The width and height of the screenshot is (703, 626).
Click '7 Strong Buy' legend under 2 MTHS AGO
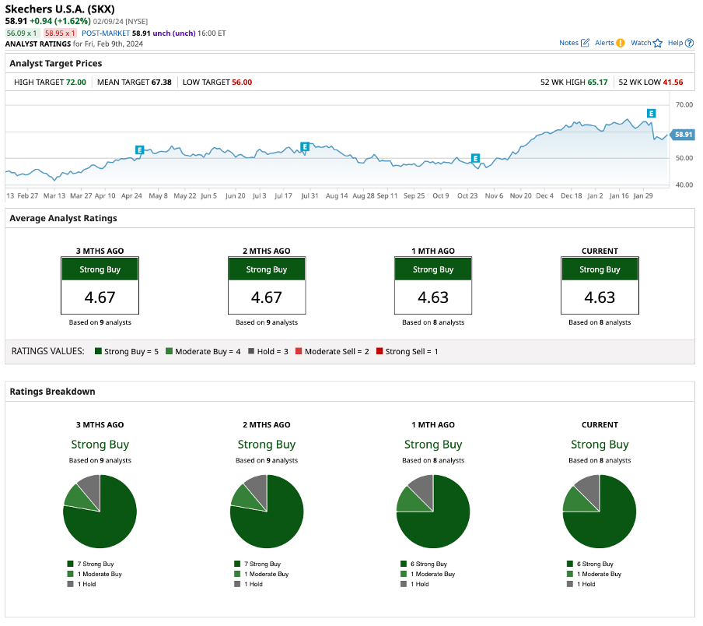pyautogui.click(x=257, y=564)
